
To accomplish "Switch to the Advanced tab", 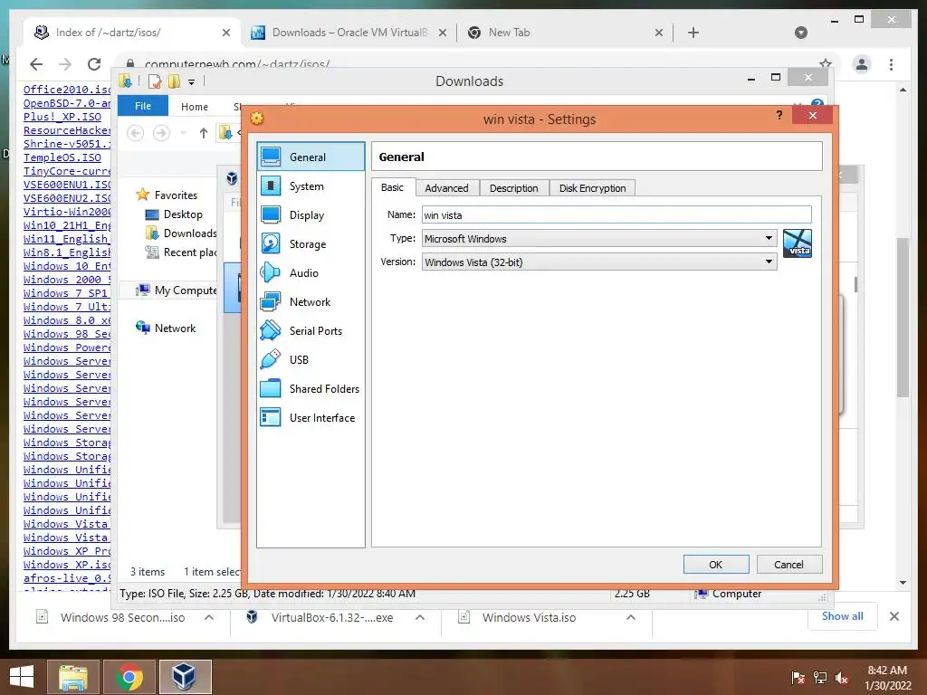I will click(x=446, y=188).
